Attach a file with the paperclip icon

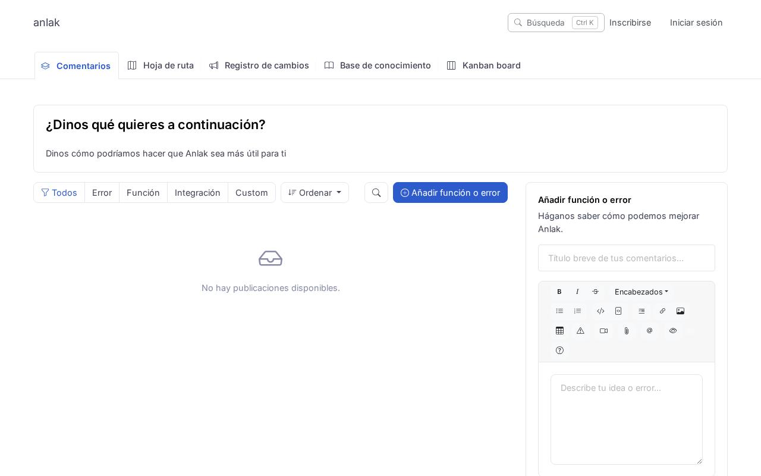pos(627,330)
